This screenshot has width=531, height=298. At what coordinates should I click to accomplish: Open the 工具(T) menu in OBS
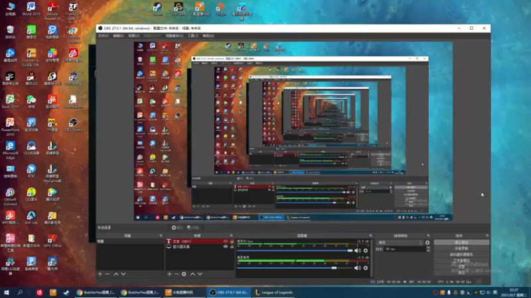tap(192, 36)
